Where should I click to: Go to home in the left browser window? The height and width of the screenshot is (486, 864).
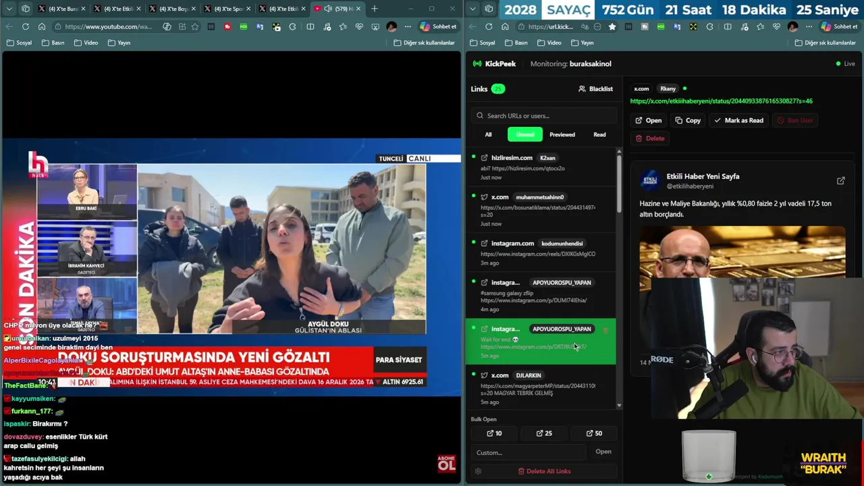41,26
